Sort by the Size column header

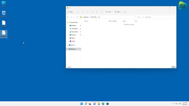tap(136, 21)
